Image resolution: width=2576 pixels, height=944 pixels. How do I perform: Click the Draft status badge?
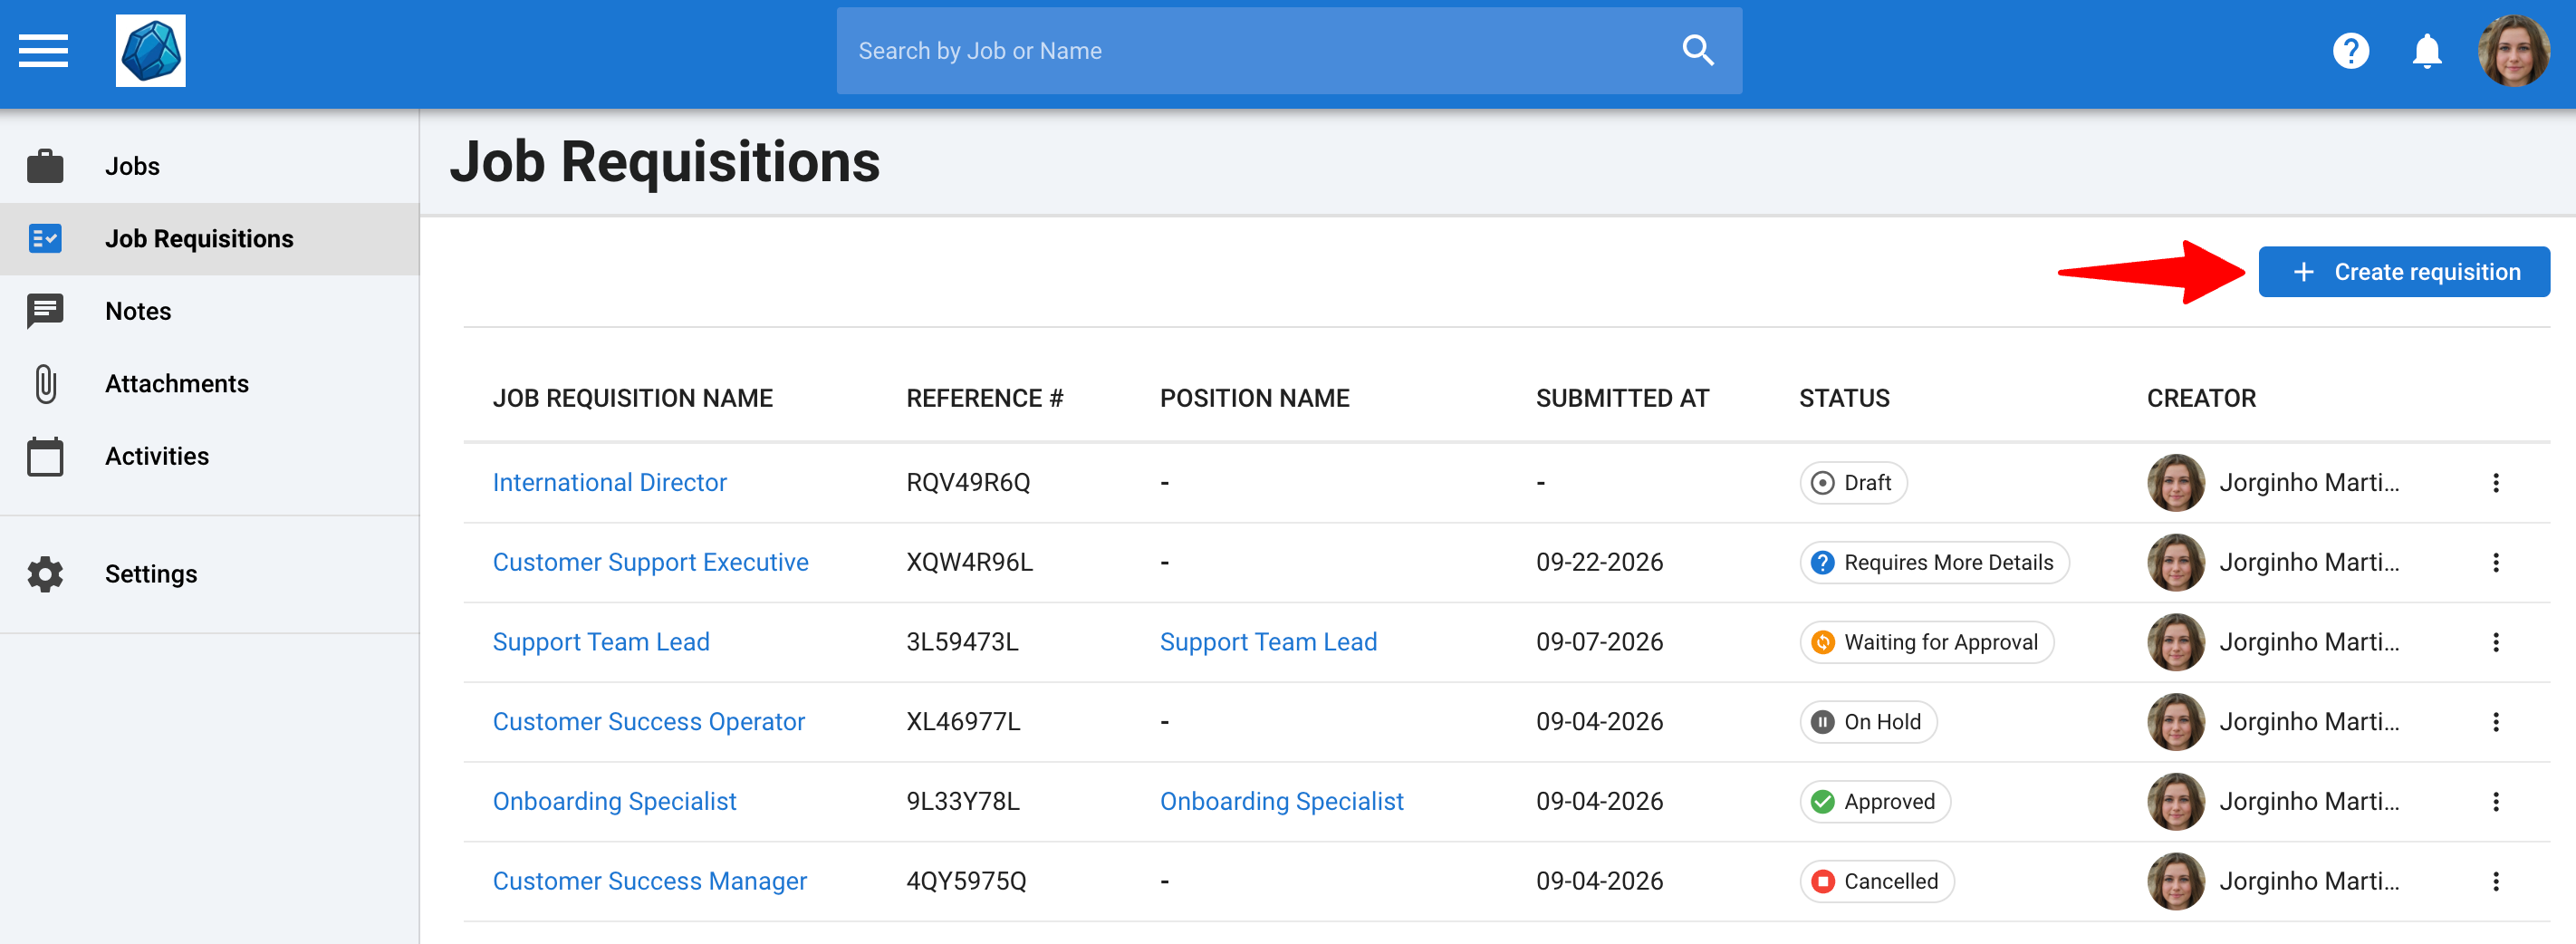pos(1853,483)
